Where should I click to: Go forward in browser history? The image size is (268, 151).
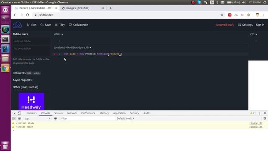pos(21,15)
